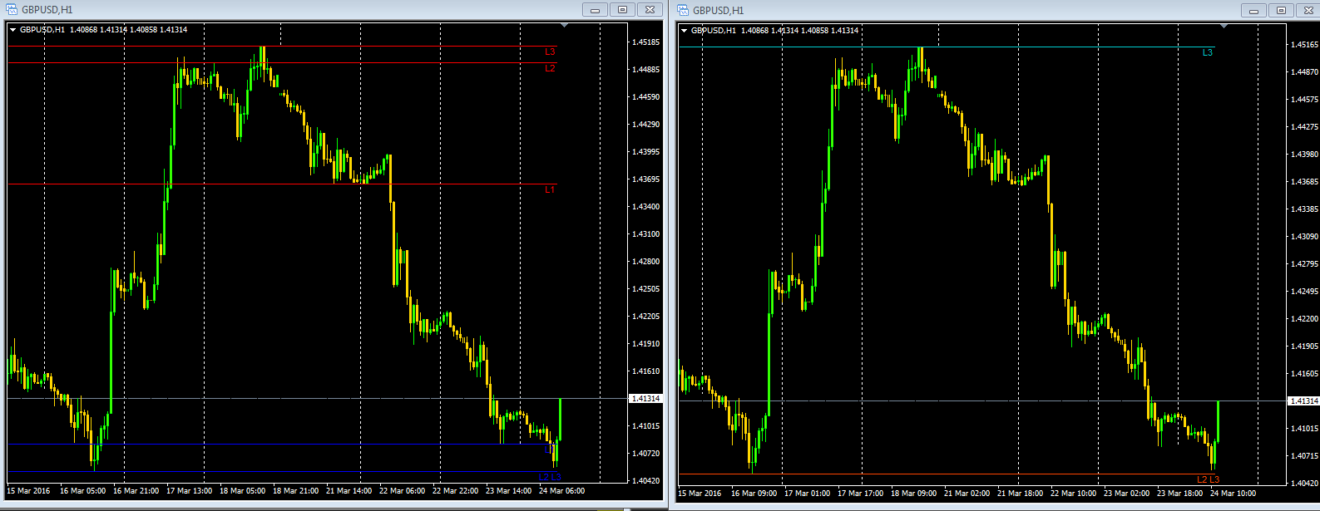Close the left GBPUSD,H1 window
This screenshot has width=1320, height=511.
[649, 10]
